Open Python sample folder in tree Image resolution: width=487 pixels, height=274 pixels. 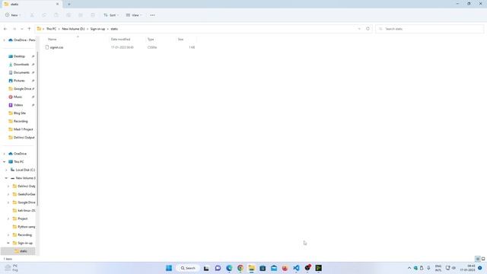coord(27,227)
